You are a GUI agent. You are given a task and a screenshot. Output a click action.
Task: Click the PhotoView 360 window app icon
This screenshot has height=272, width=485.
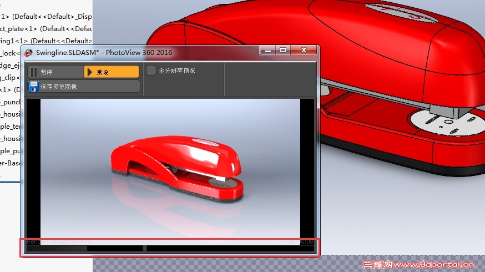(x=28, y=53)
